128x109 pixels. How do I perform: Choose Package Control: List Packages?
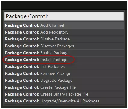pyautogui.click(x=64, y=67)
